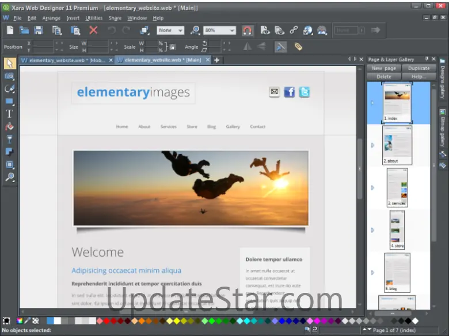Image resolution: width=449 pixels, height=336 pixels.
Task: Click the X position input field
Action: [x=44, y=44]
